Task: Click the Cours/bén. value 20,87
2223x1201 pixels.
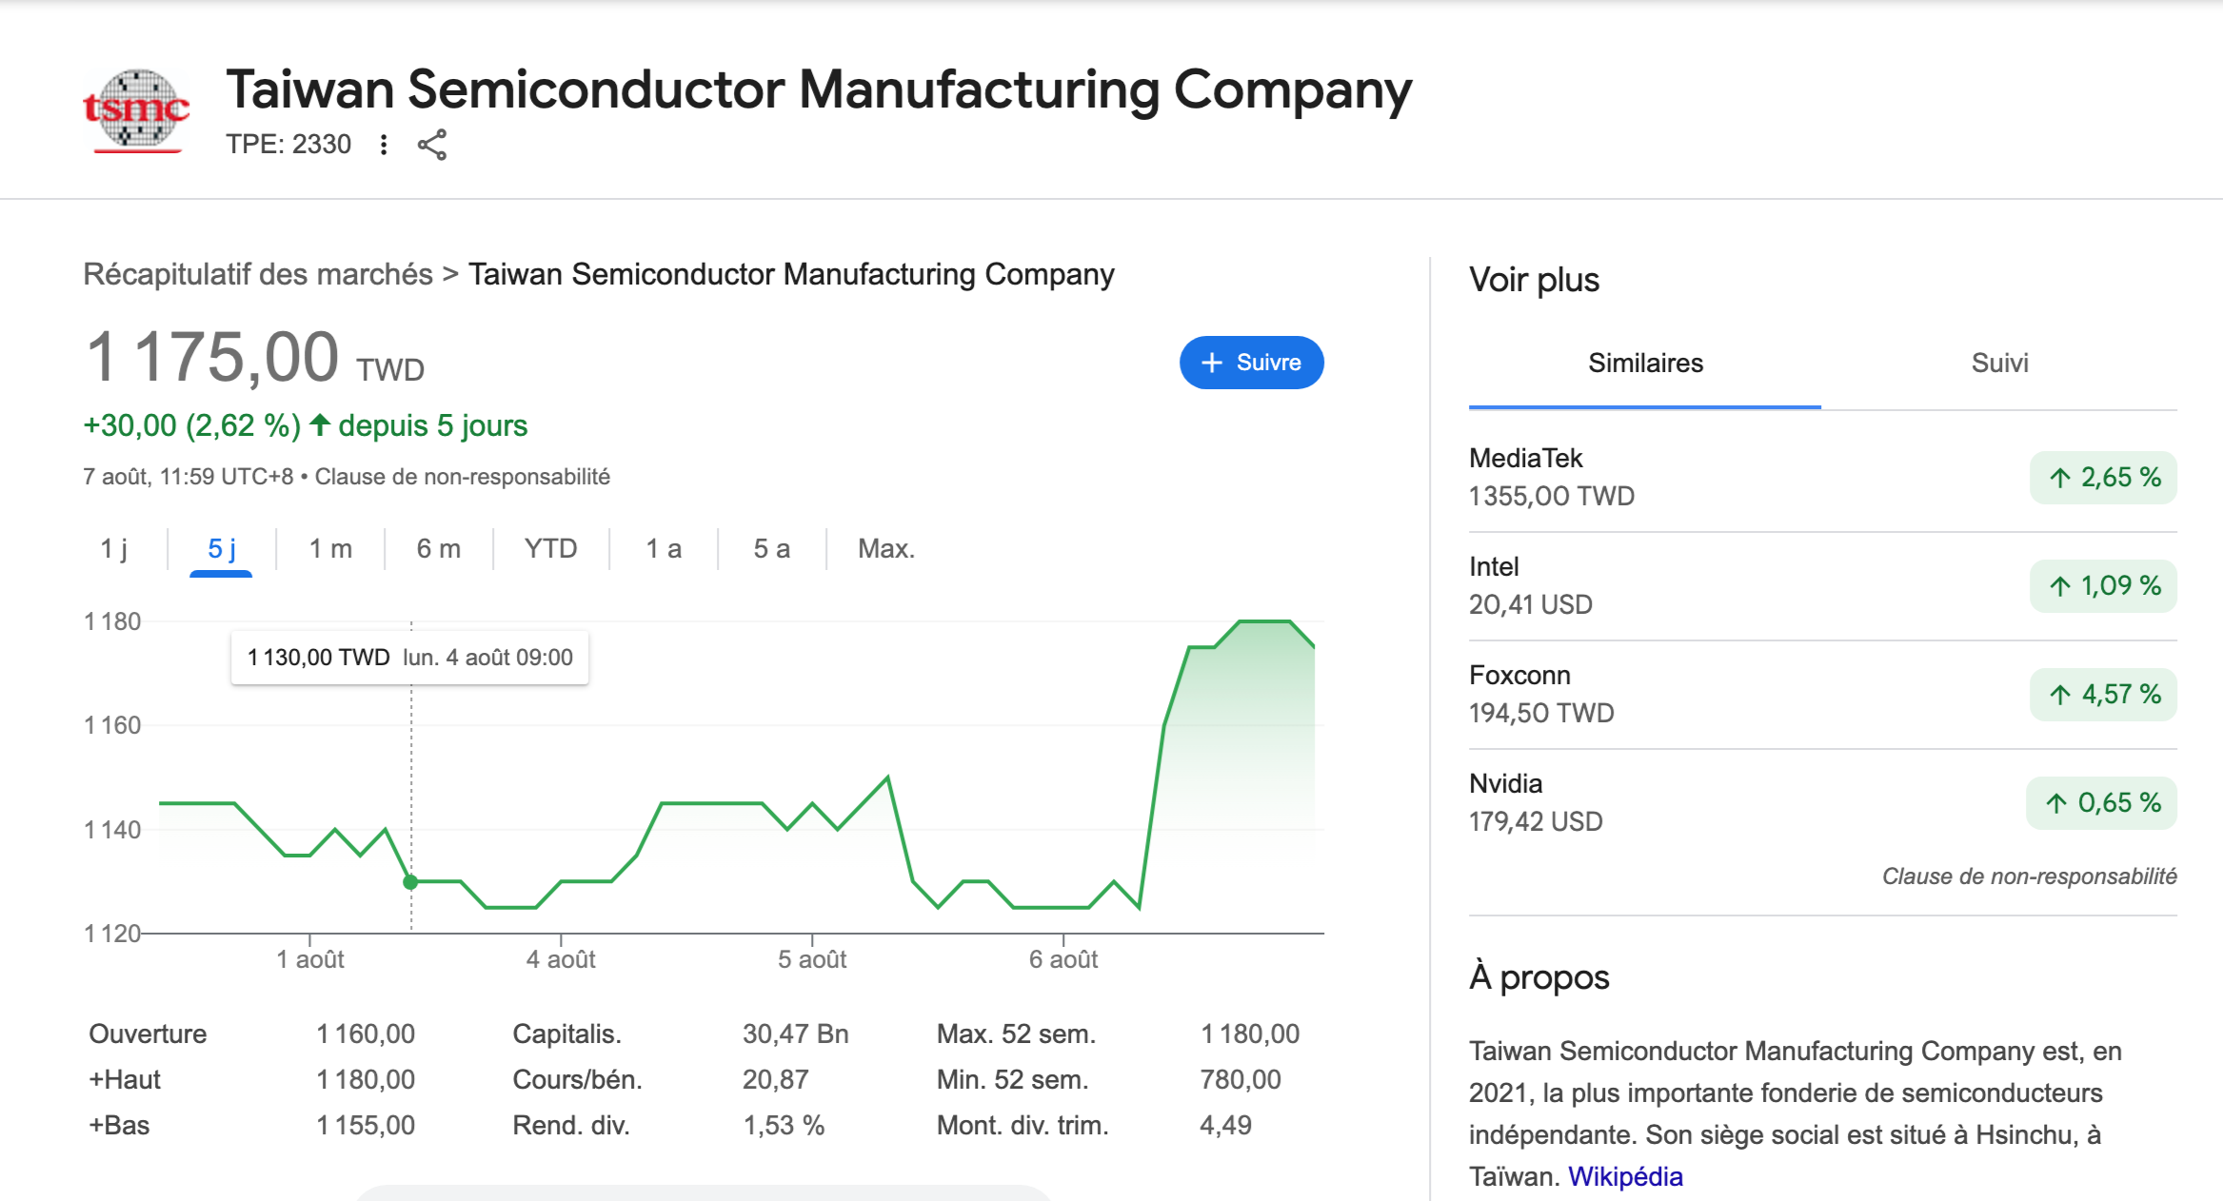Action: click(x=776, y=1080)
